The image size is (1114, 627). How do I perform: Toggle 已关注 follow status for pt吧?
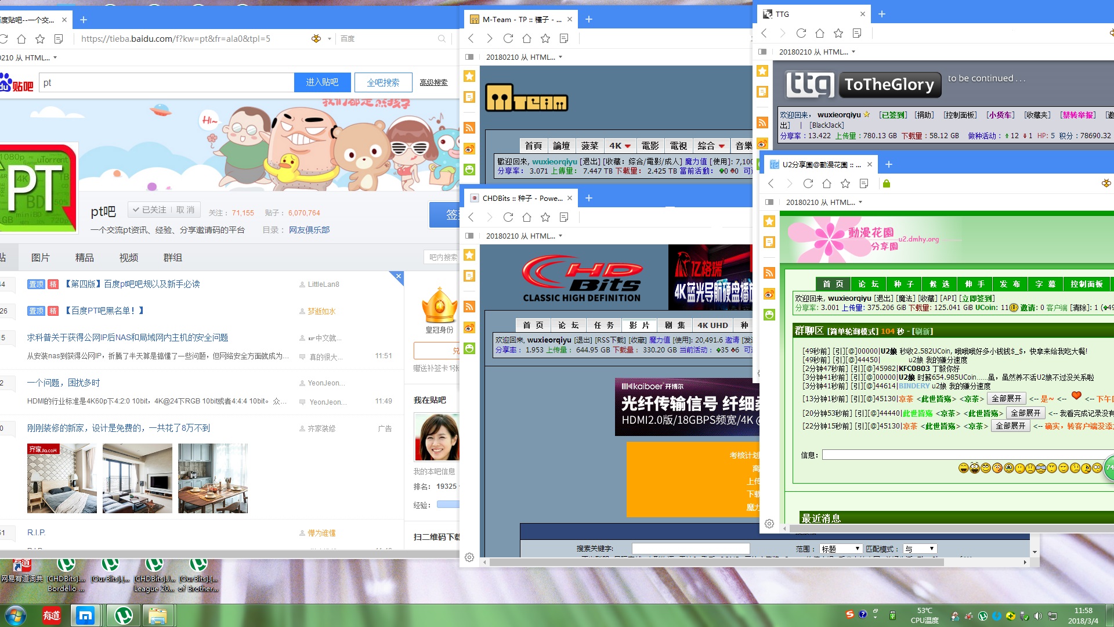(150, 210)
